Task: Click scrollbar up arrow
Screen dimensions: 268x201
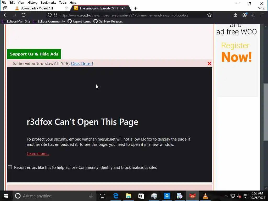Action: pyautogui.click(x=265, y=26)
